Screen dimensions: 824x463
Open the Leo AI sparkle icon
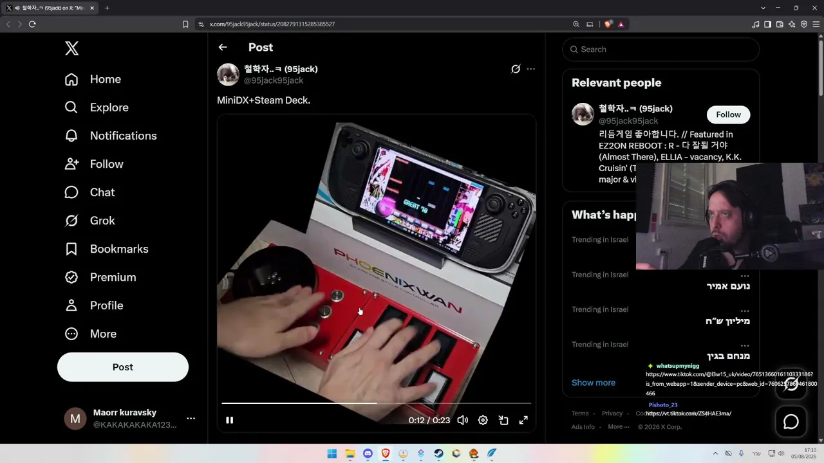coord(792,24)
